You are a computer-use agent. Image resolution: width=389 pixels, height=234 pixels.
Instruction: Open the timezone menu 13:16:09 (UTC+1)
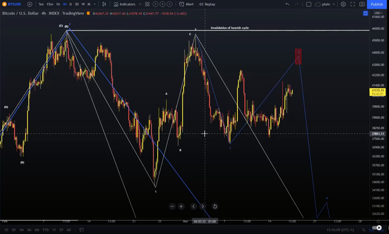click(x=341, y=230)
